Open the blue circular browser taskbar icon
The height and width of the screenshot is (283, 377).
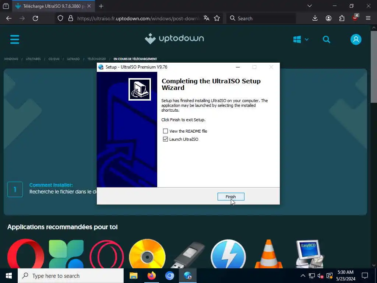[169, 276]
